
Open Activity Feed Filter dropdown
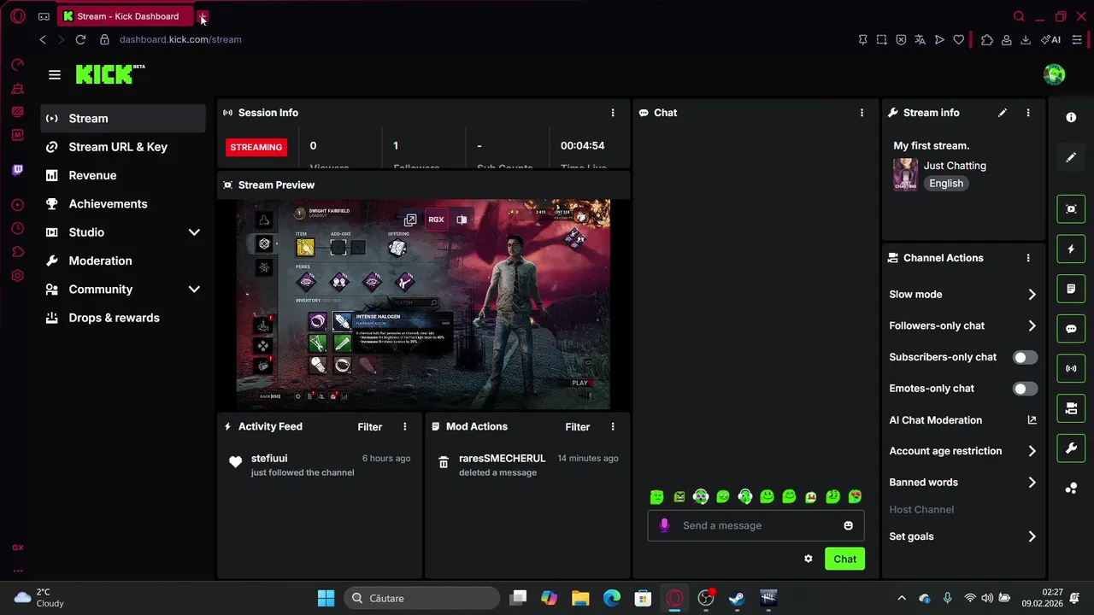coord(369,427)
